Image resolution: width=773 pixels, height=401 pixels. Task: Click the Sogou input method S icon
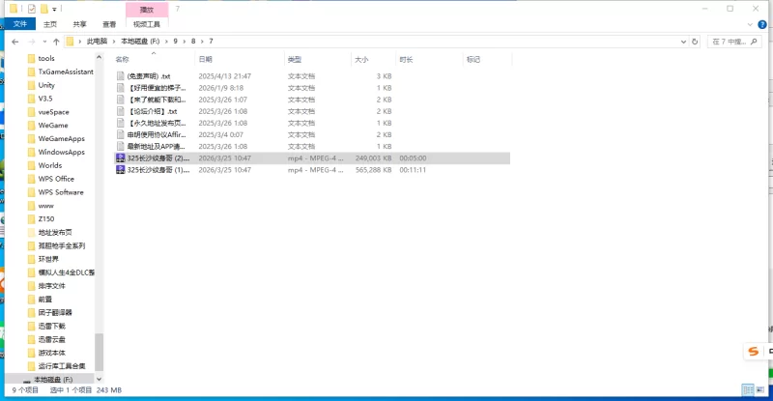click(x=754, y=351)
